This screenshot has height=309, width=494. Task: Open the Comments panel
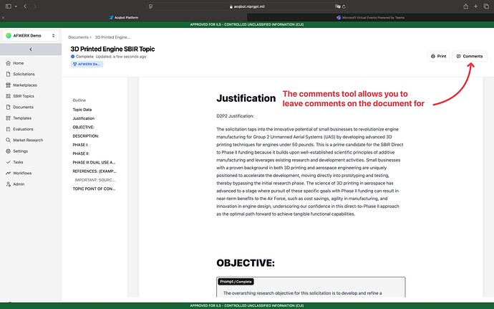point(470,56)
